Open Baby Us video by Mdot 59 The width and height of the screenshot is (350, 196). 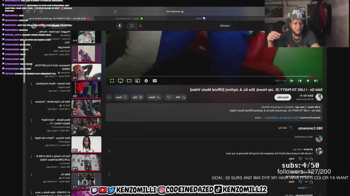pos(86,180)
